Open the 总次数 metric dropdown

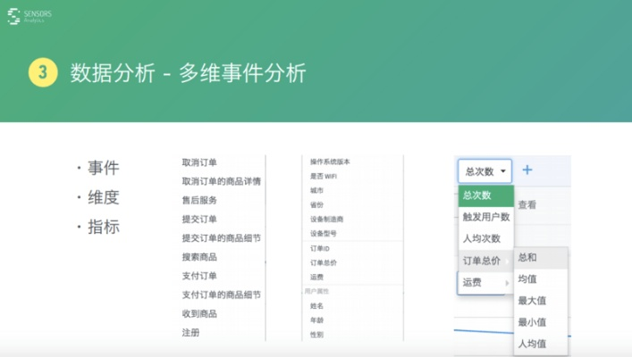[485, 170]
